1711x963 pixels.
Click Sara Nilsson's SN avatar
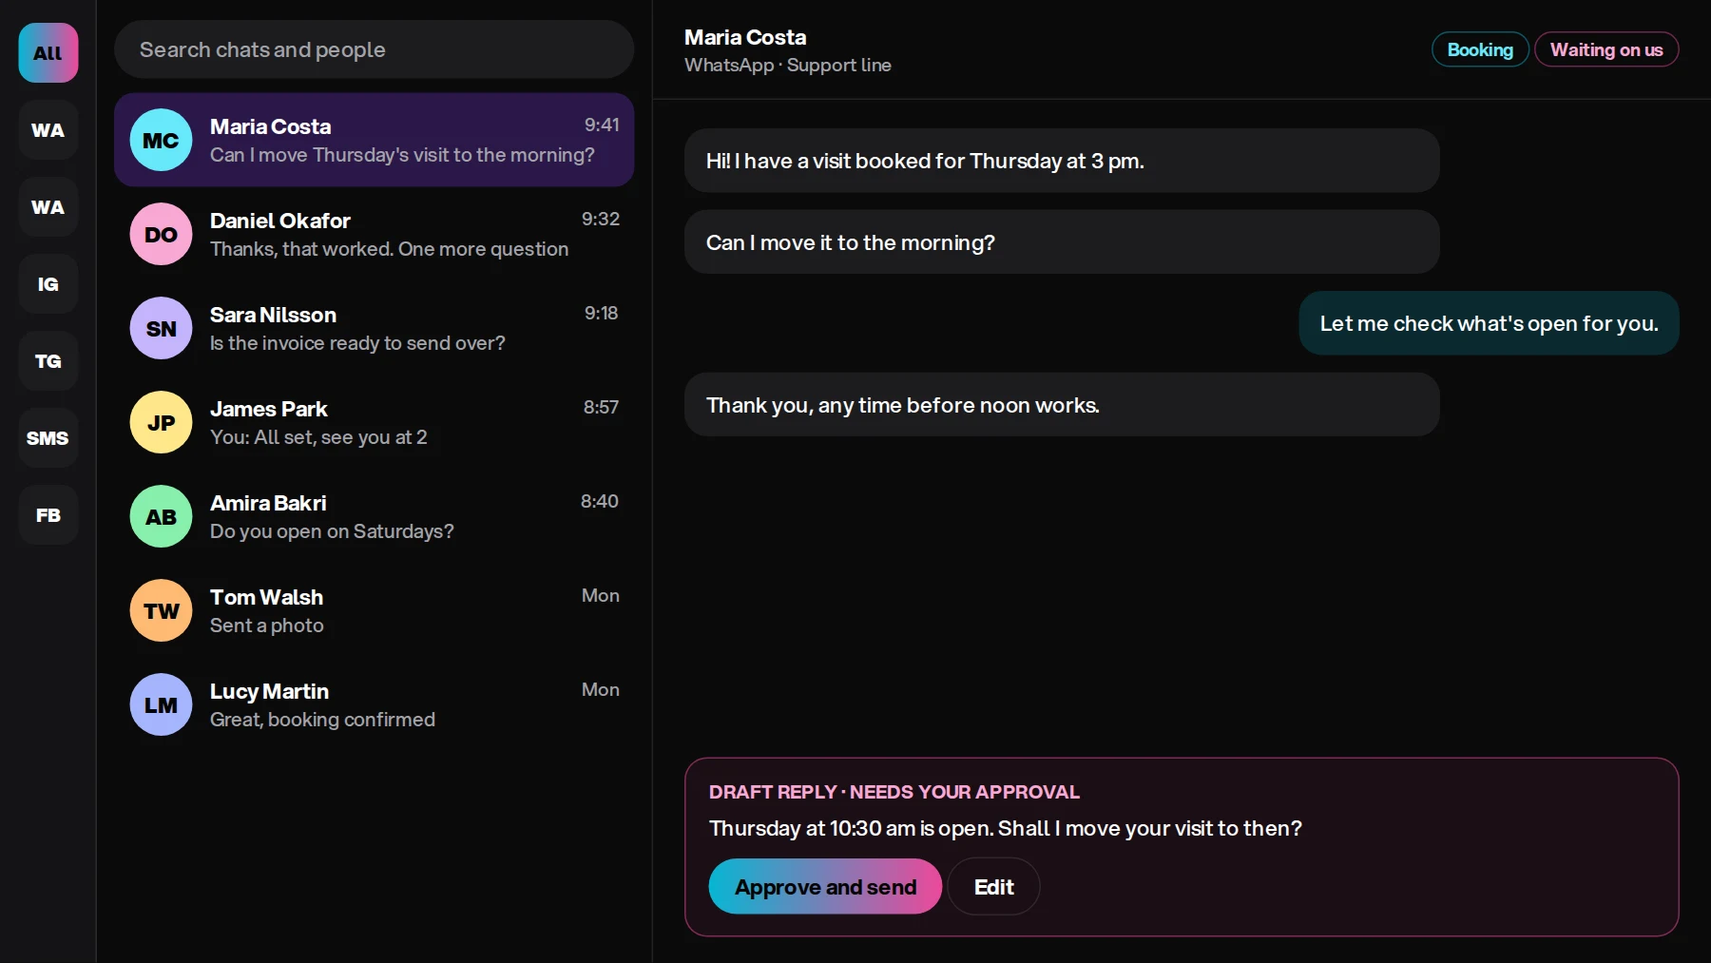pyautogui.click(x=161, y=328)
